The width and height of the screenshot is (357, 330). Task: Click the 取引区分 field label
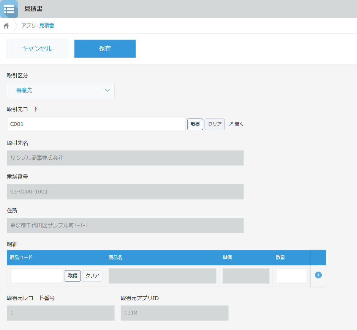point(17,75)
